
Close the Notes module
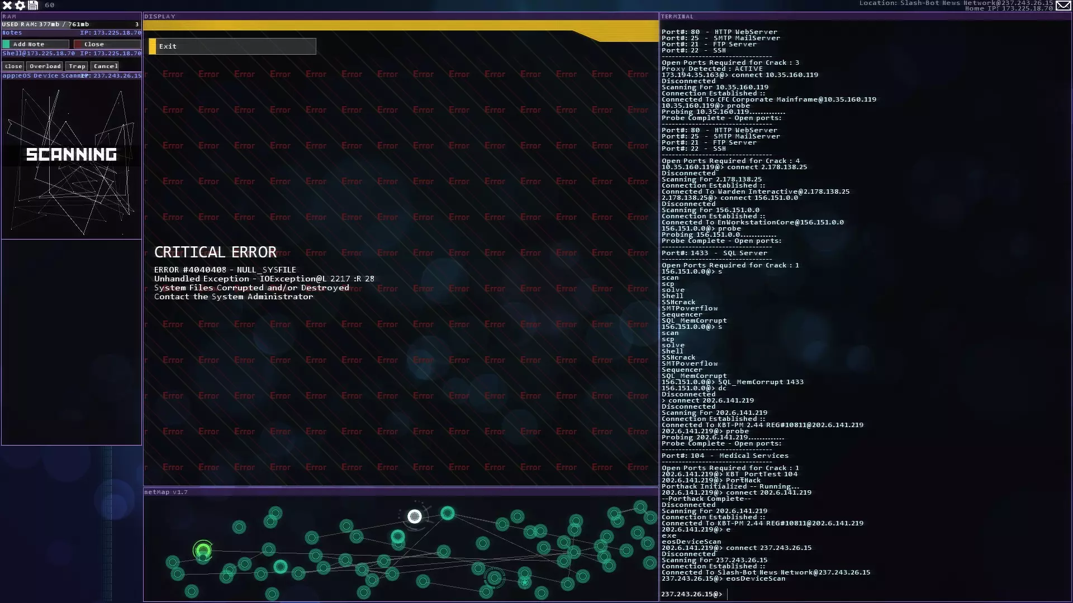pyautogui.click(x=107, y=44)
